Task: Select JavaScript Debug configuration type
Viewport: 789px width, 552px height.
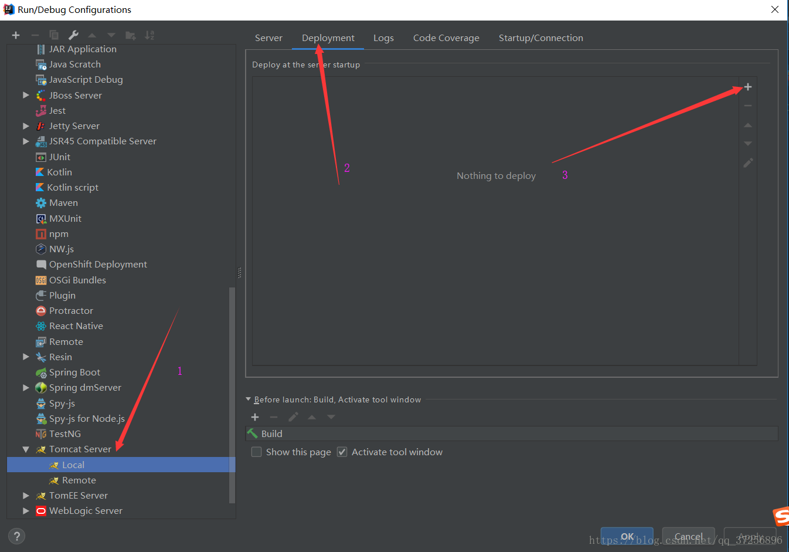Action: pyautogui.click(x=86, y=80)
